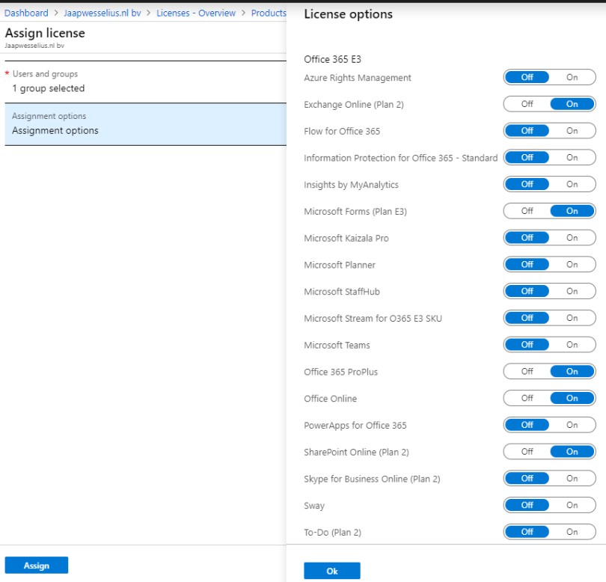Enable Skype for Business Online (Plan 2)
Image resolution: width=606 pixels, height=582 pixels.
point(572,478)
